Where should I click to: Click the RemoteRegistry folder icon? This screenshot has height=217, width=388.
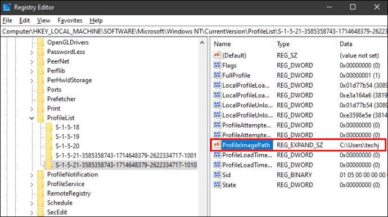(x=40, y=193)
